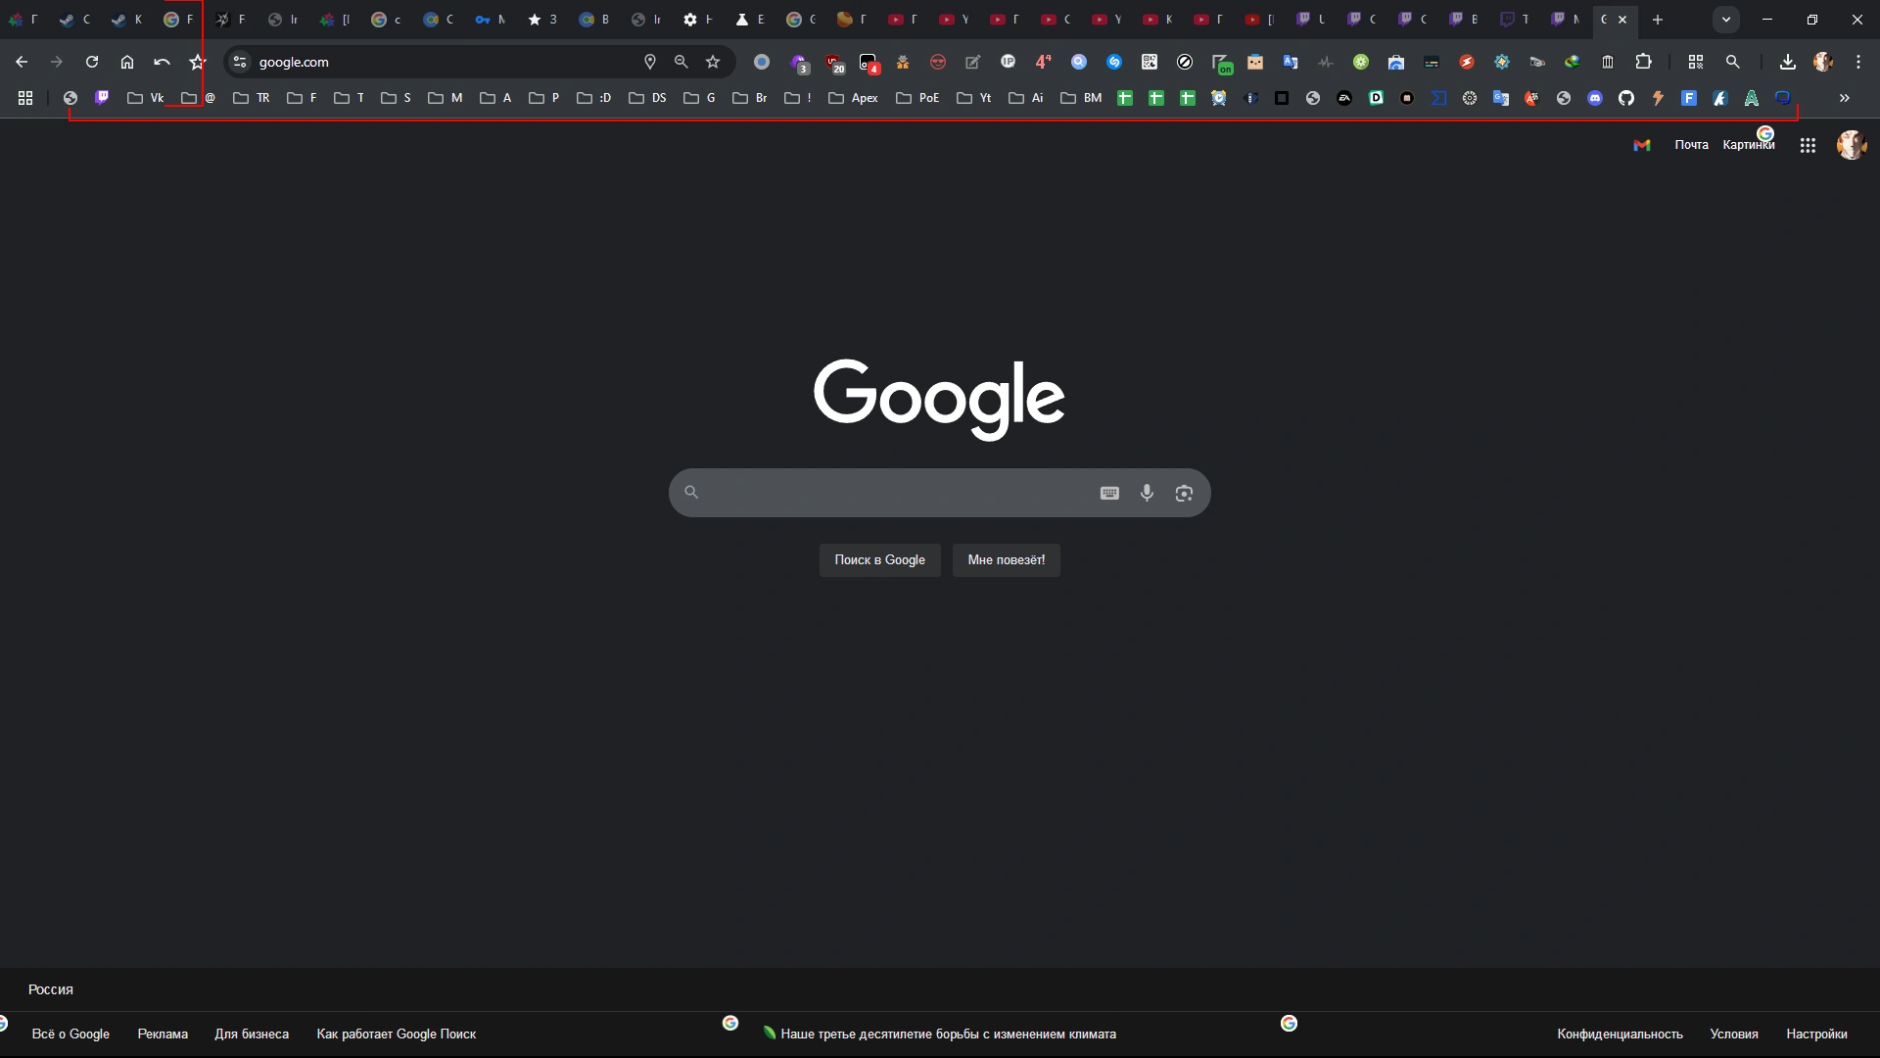
Task: Open the EA bookmark icon
Action: (1344, 98)
